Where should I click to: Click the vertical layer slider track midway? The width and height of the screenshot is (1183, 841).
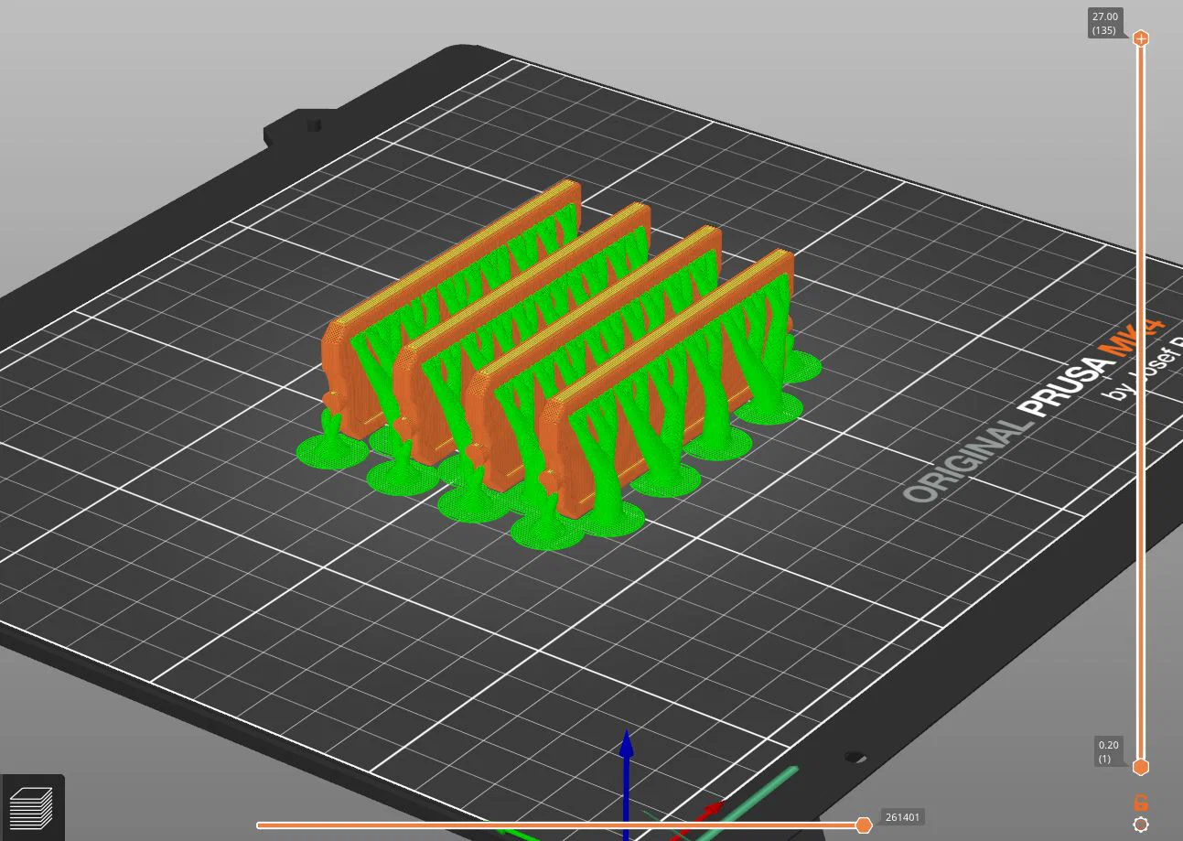(1141, 403)
